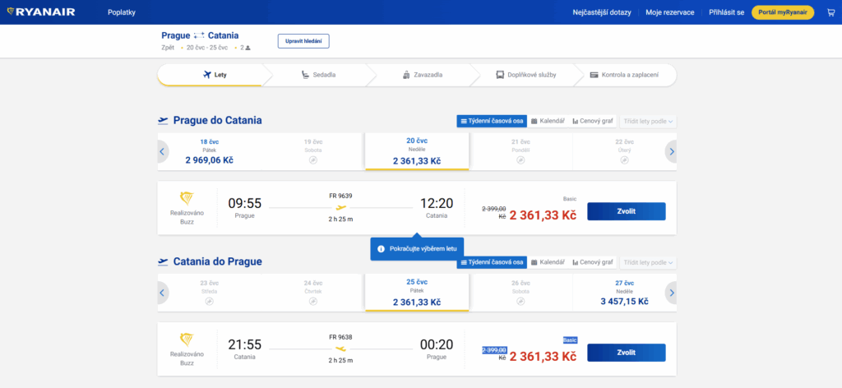Go to the Zavazadla step
The width and height of the screenshot is (842, 388).
coord(422,75)
